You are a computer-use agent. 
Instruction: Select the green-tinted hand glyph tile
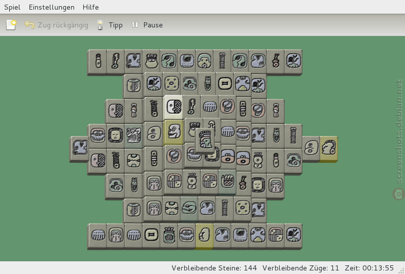227,182
